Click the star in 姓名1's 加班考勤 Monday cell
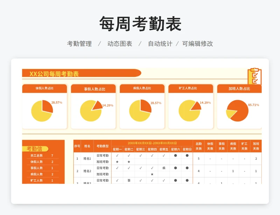The image size is (280, 215). point(117,162)
